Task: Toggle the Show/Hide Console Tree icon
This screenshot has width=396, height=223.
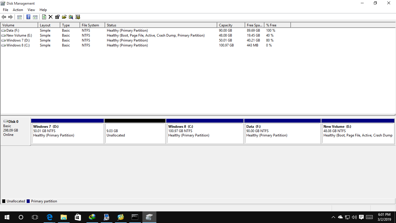Action: point(20,17)
